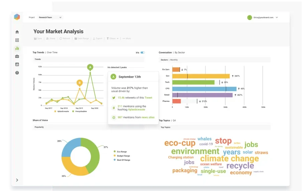
Task: Click the yellow Gov bar
Action: tap(201, 76)
